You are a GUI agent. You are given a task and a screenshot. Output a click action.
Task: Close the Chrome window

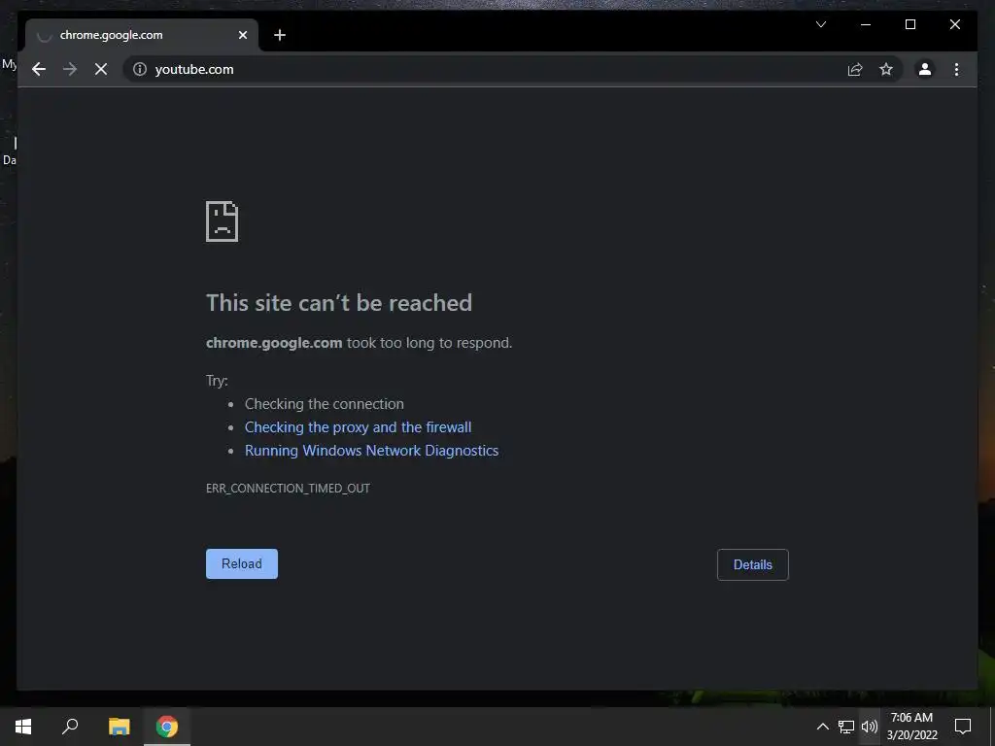coord(954,24)
